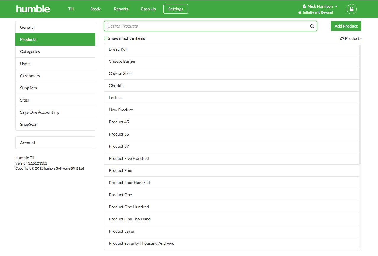Click the user icon beside Nick Harrison
The width and height of the screenshot is (378, 256).
tap(304, 6)
